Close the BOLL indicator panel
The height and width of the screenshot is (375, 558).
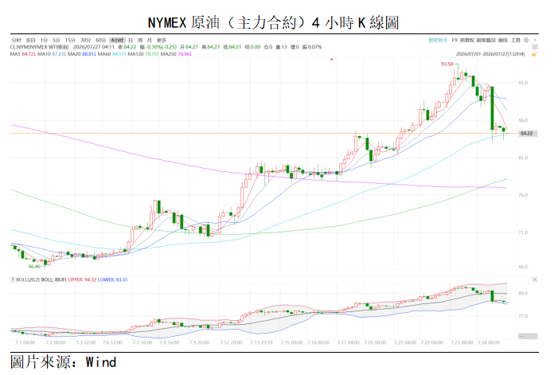tap(534, 279)
